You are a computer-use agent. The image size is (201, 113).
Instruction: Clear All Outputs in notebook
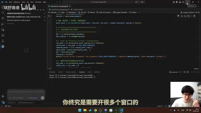(104, 13)
